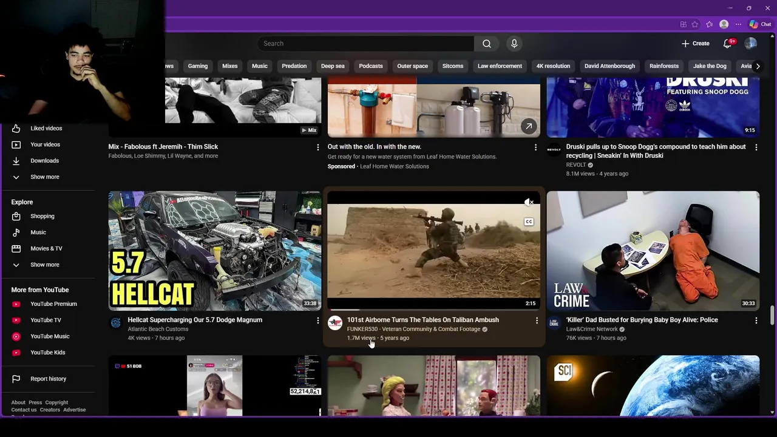Image resolution: width=777 pixels, height=437 pixels.
Task: Open YouTube TV link
Action: 47,320
